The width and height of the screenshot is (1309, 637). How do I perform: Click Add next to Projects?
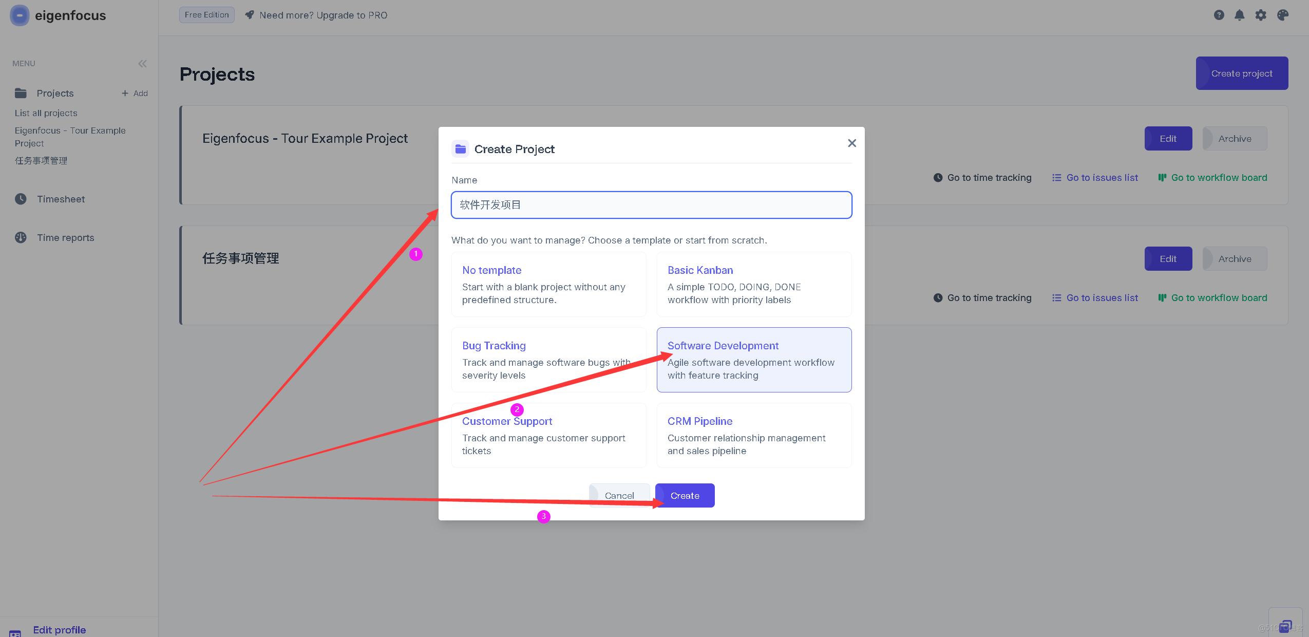pyautogui.click(x=135, y=93)
